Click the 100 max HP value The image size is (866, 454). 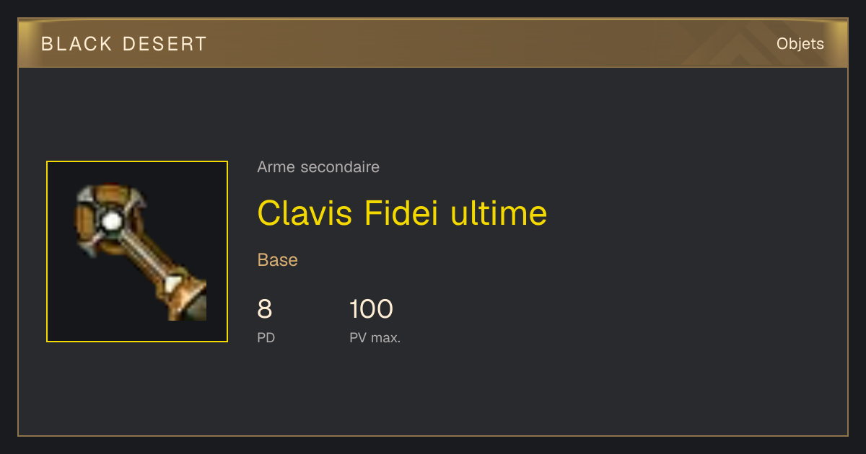[371, 309]
